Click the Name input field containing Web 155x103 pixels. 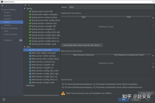tap(111, 7)
